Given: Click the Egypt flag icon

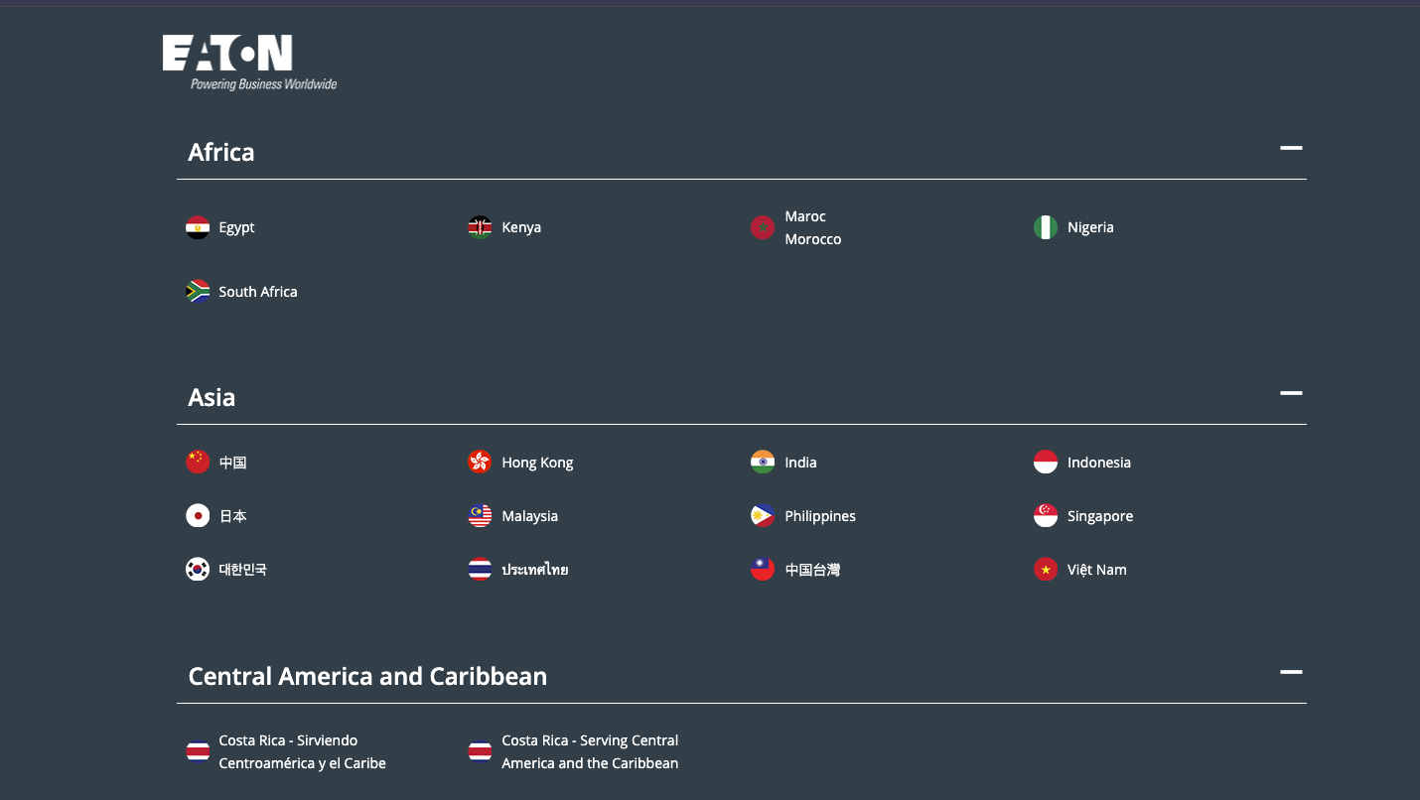Looking at the screenshot, I should coord(198,227).
